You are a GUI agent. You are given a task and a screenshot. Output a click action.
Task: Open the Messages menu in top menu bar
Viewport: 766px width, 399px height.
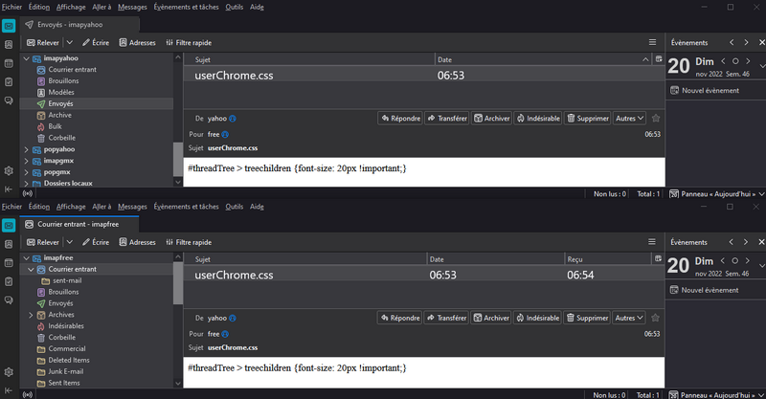132,7
